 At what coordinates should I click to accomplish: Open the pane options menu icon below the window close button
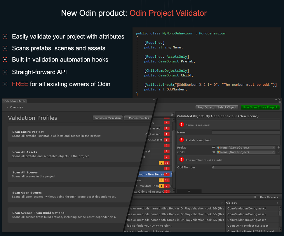(279, 102)
